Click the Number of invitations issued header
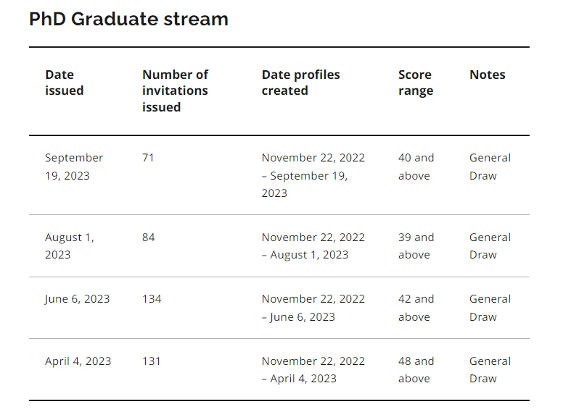This screenshot has height=412, width=563. (176, 91)
